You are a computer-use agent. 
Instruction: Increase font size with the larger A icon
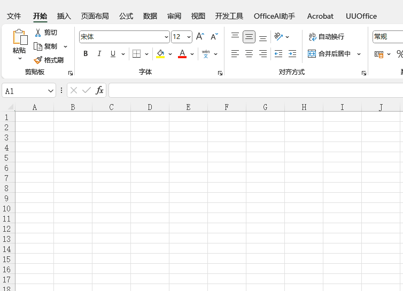point(200,36)
